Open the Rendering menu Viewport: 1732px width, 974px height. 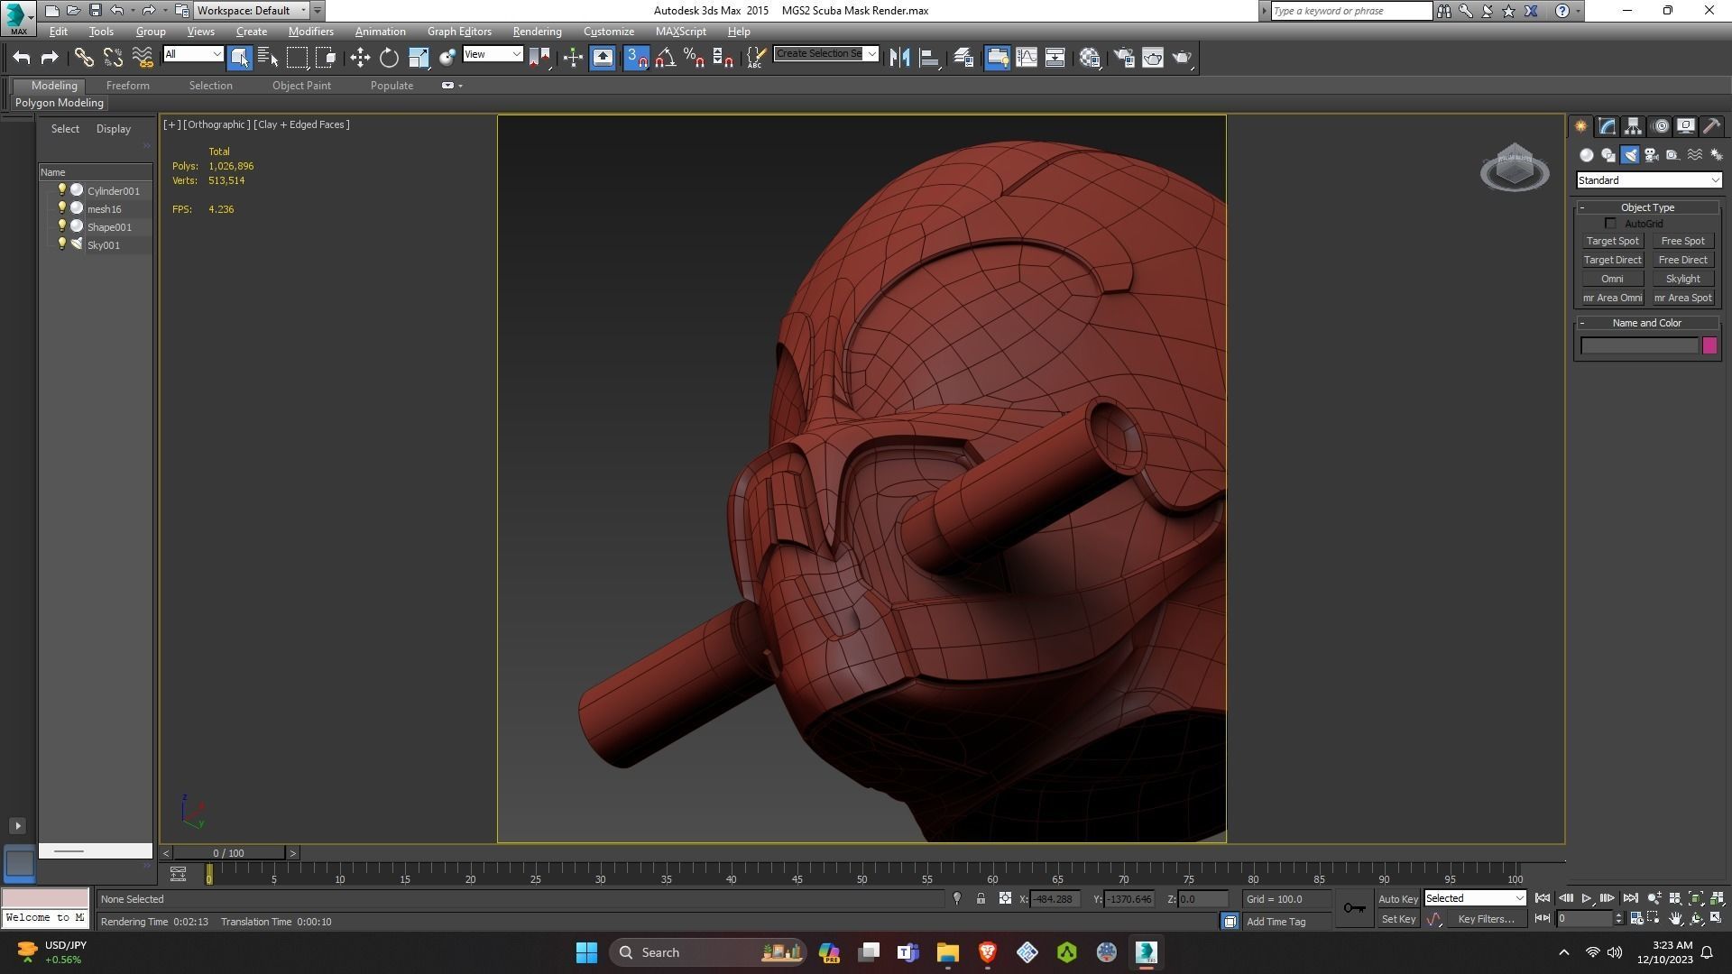point(537,32)
